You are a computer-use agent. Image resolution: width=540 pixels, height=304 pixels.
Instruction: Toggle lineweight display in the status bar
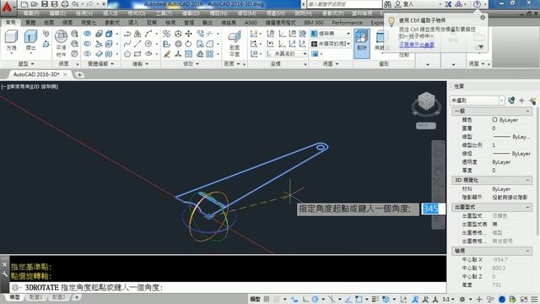click(x=375, y=299)
